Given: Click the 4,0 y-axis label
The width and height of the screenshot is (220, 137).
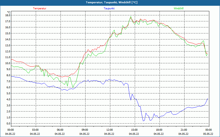Looking at the screenshot, I should (8, 99).
